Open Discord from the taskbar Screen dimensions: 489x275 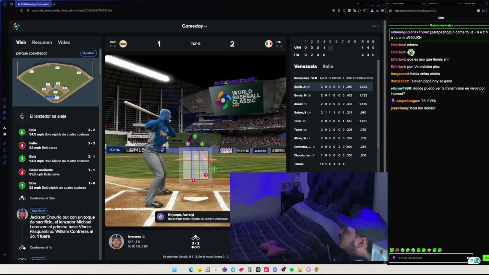tap(275, 270)
